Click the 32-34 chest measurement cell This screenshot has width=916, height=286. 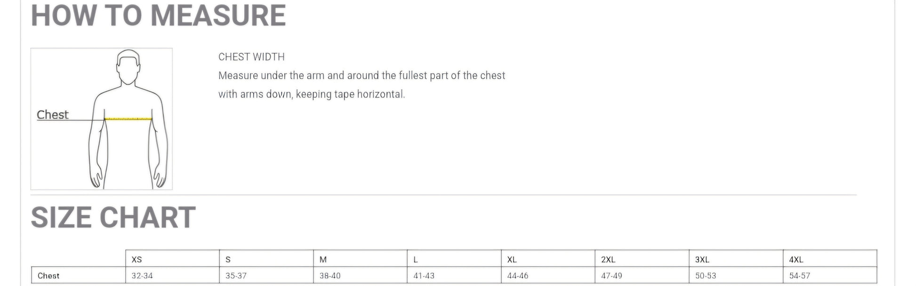(142, 276)
